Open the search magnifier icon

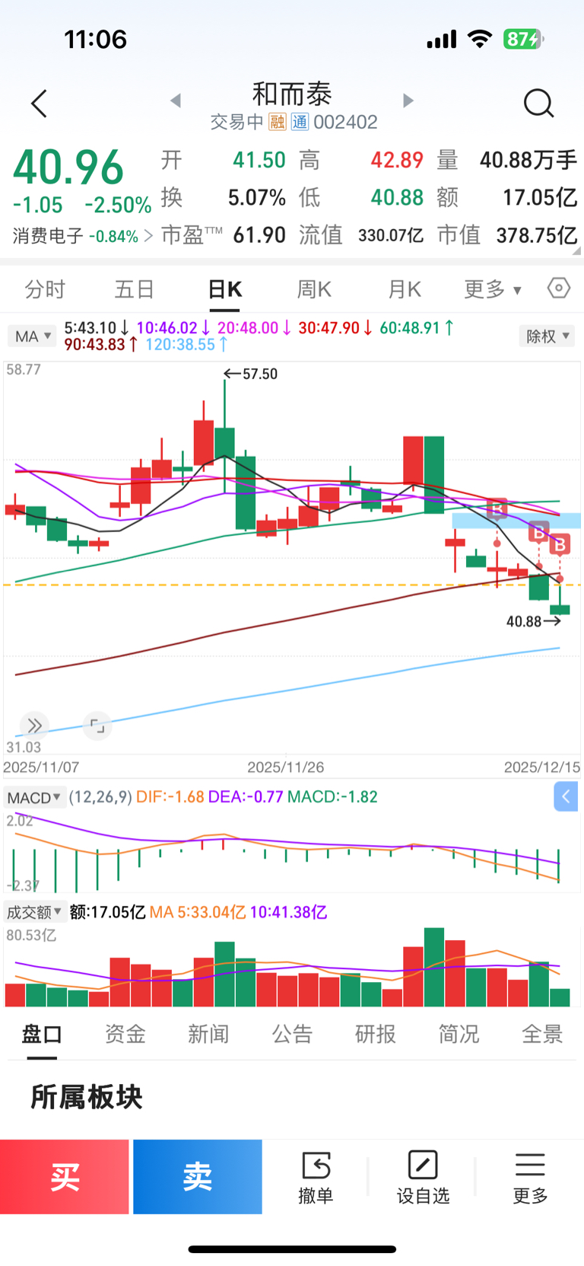pos(538,104)
